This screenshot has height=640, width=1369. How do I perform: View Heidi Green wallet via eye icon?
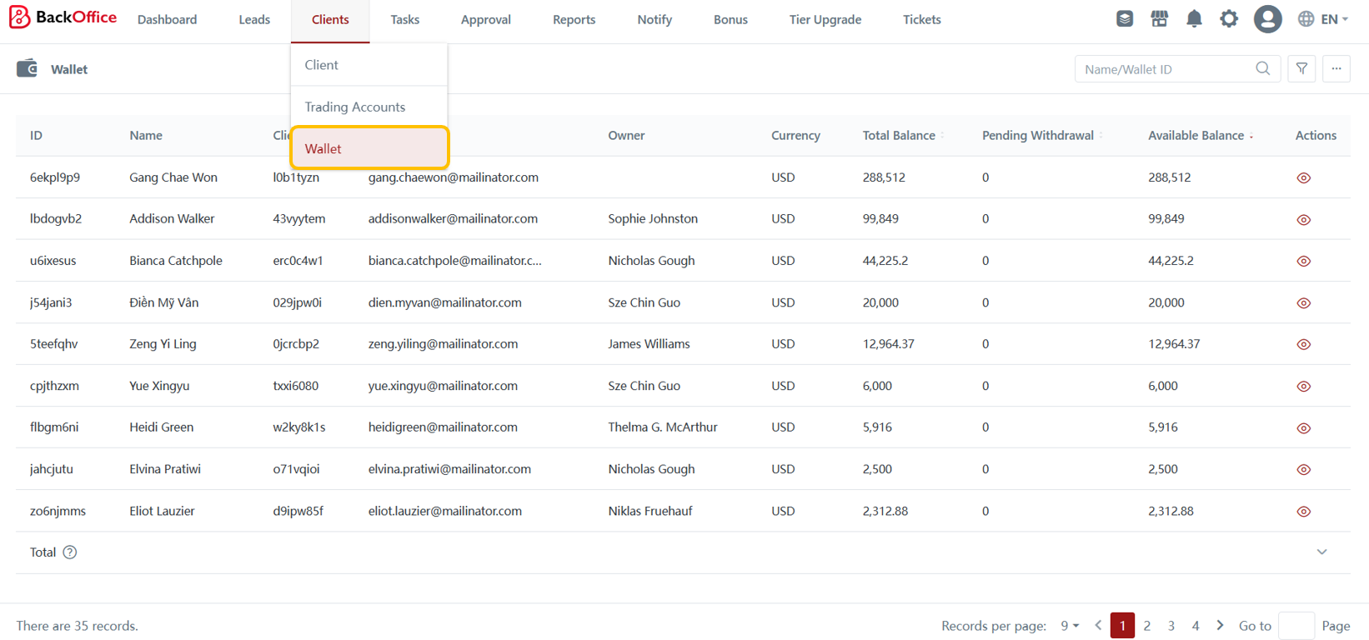click(x=1304, y=428)
